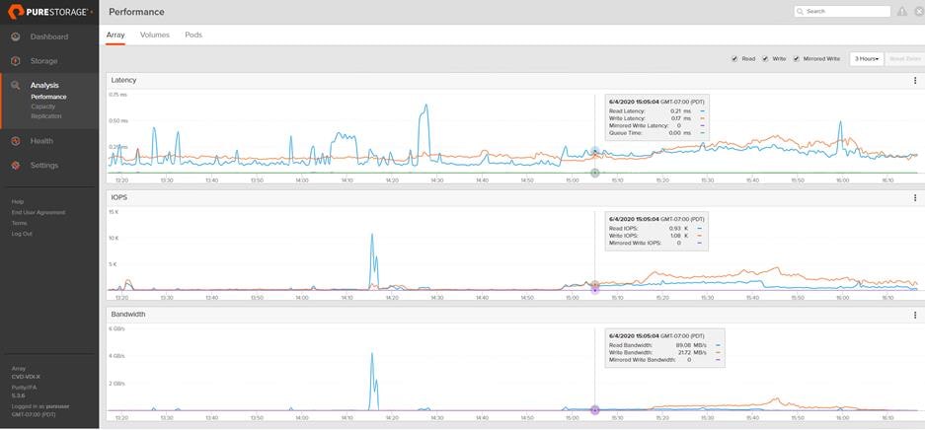Click the search magnifier icon
Screen dimensions: 925x430
800,11
